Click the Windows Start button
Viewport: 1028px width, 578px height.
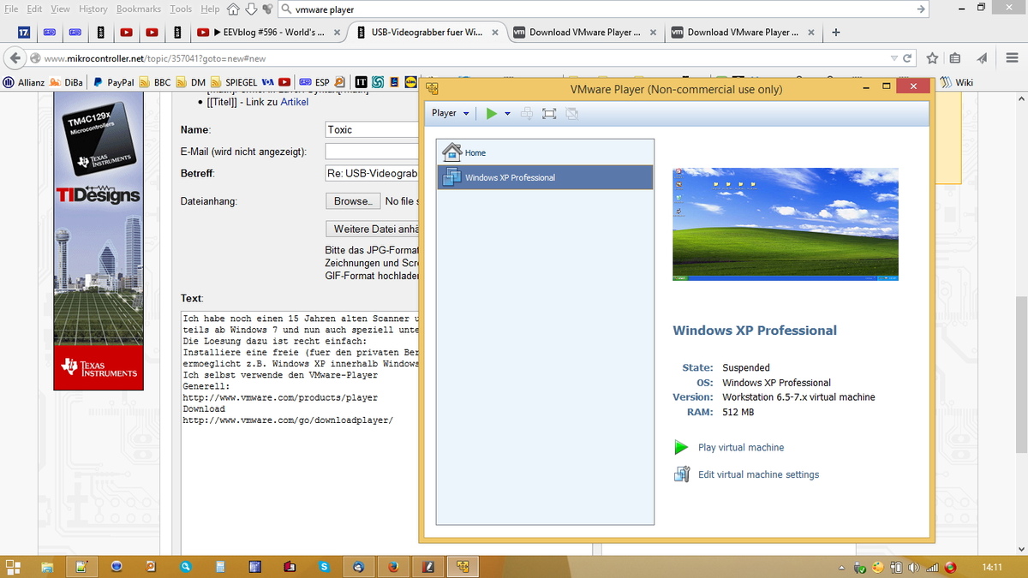point(13,567)
